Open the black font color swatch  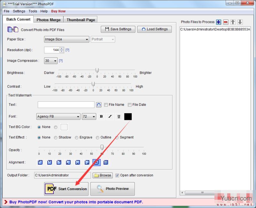(x=128, y=117)
